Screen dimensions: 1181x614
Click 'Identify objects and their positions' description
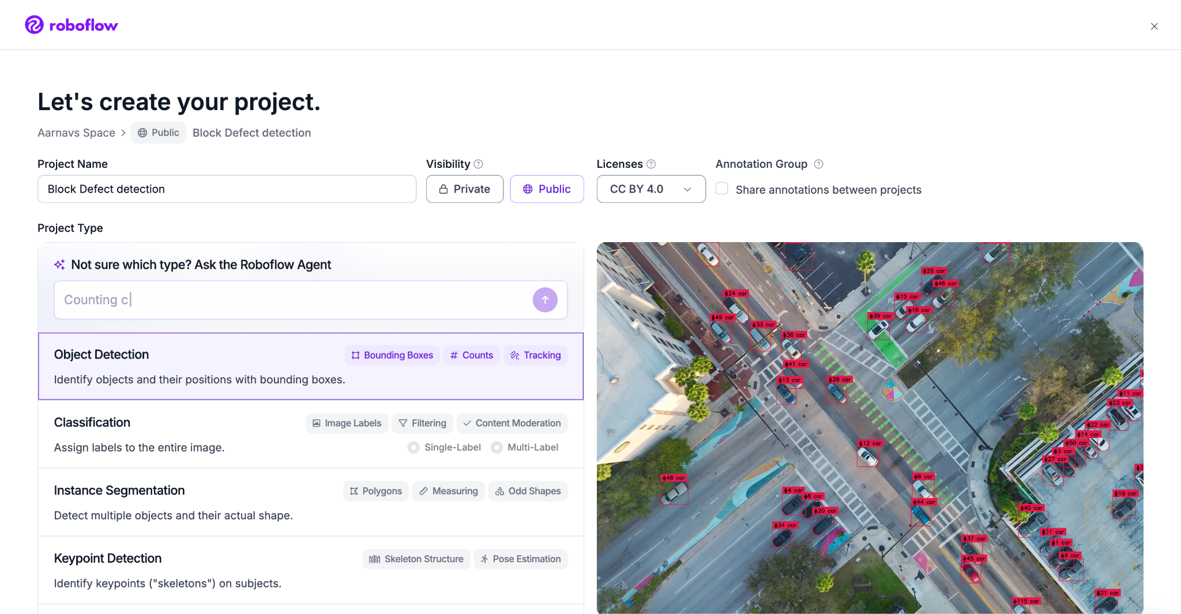tap(200, 380)
